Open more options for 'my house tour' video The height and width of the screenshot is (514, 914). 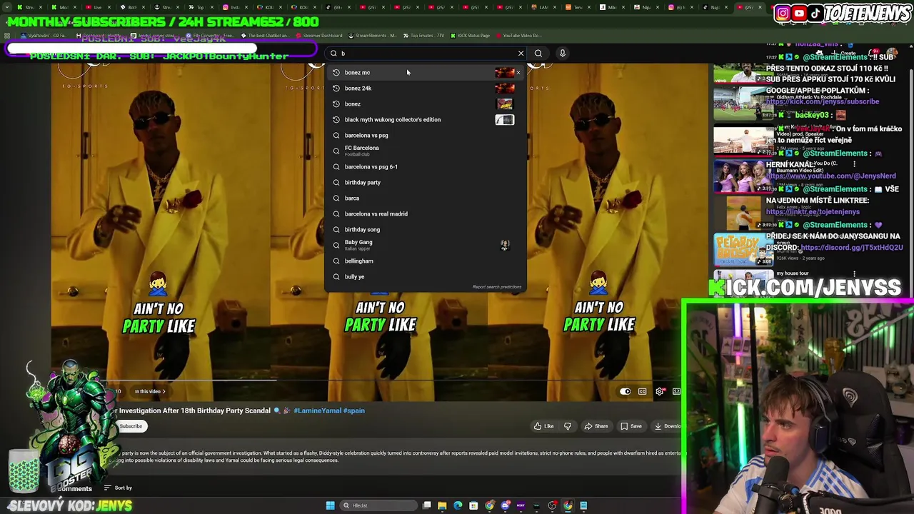click(x=854, y=273)
